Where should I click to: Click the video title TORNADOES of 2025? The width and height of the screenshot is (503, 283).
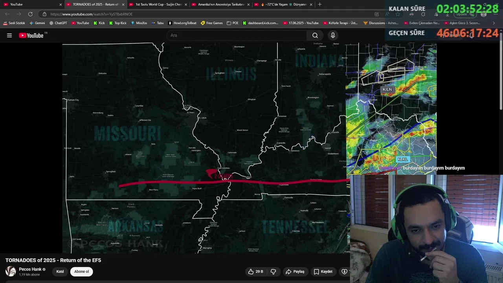pyautogui.click(x=53, y=260)
